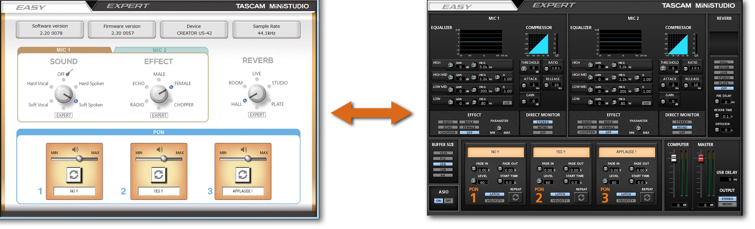Screen dimensions: 755x229
Task: Click the SOUND selector knob for MIC 1
Action: pos(63,94)
